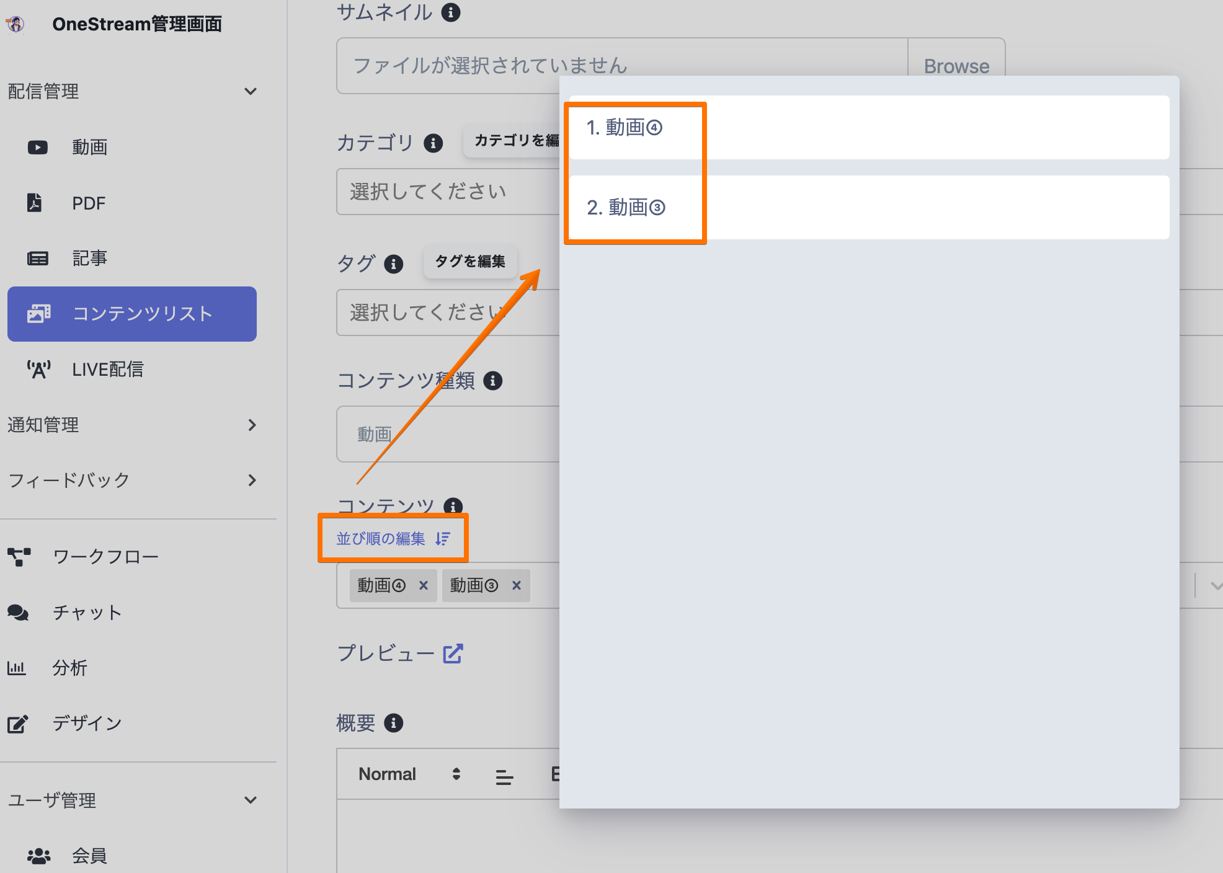Expand the 通知管理 sidebar section

tap(251, 425)
